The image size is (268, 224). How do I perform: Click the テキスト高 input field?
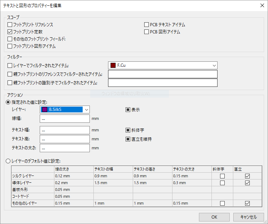tap(65, 139)
